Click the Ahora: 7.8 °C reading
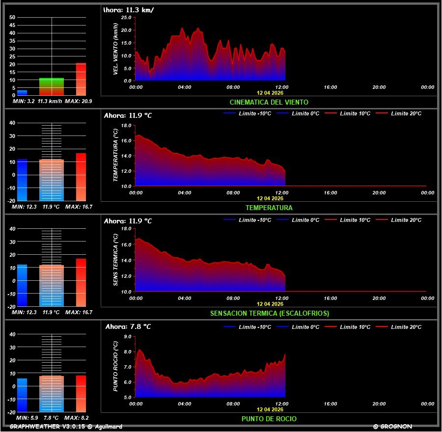The width and height of the screenshot is (442, 432). [x=128, y=326]
